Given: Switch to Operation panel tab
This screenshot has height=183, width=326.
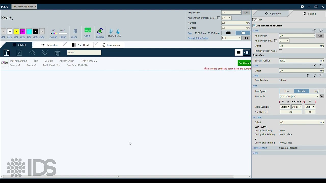Looking at the screenshot, I should (x=273, y=14).
